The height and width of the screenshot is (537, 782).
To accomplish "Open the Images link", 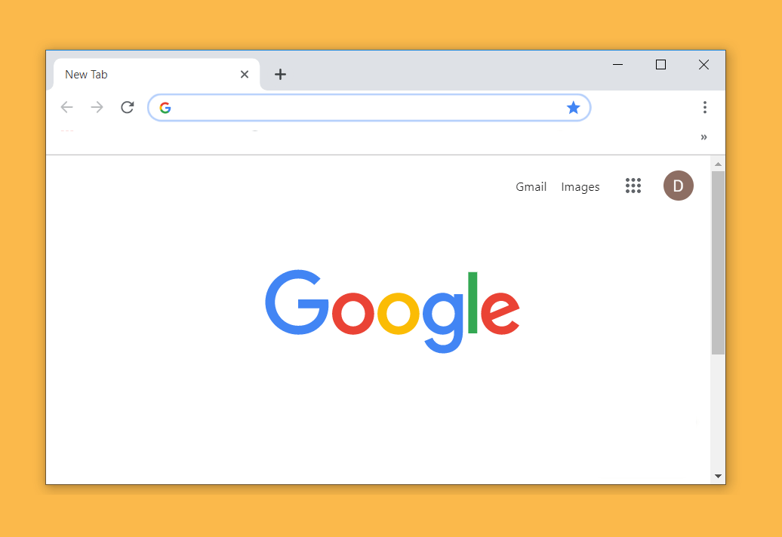I will [x=580, y=187].
